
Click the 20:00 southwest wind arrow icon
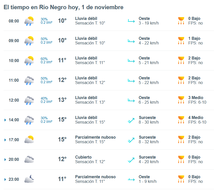tap(131, 160)
